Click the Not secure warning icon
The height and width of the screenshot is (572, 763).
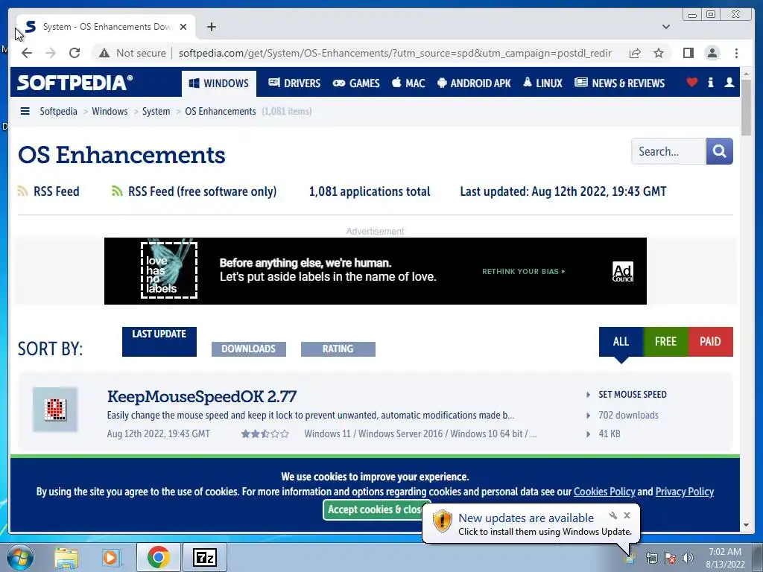[104, 53]
